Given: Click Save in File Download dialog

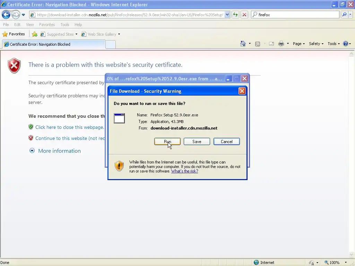Looking at the screenshot, I should (197, 142).
